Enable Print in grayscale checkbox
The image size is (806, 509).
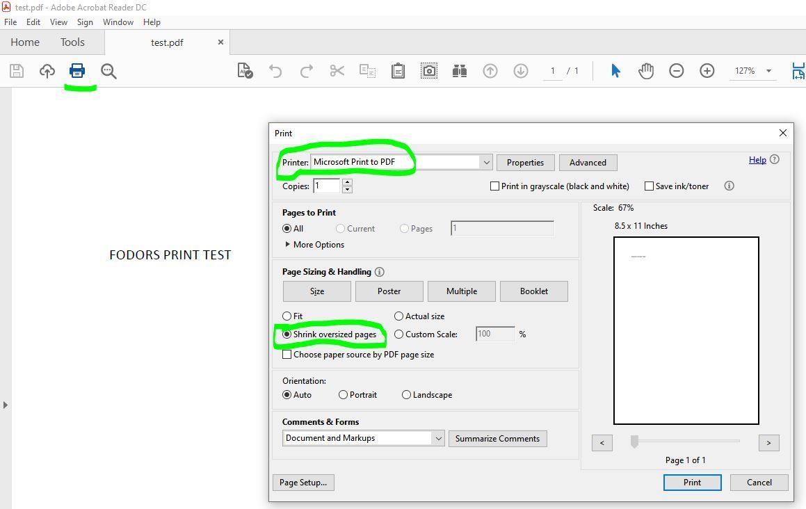[x=495, y=186]
